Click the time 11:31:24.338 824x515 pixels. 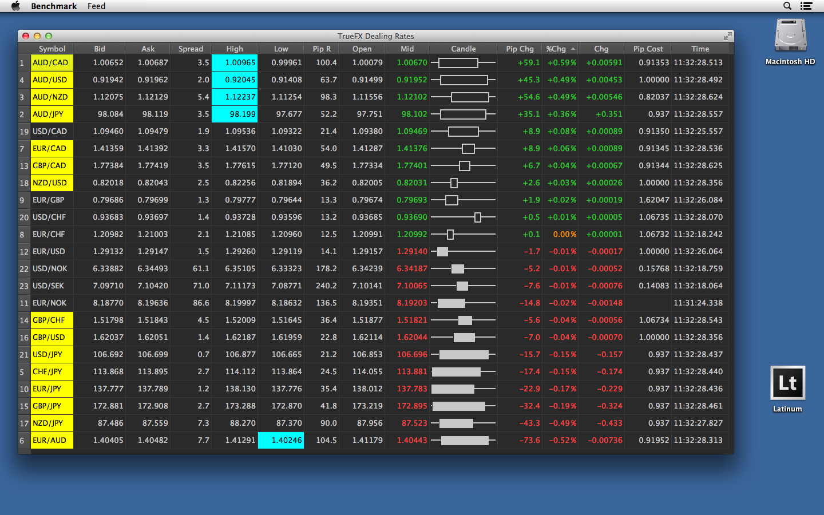click(x=698, y=303)
